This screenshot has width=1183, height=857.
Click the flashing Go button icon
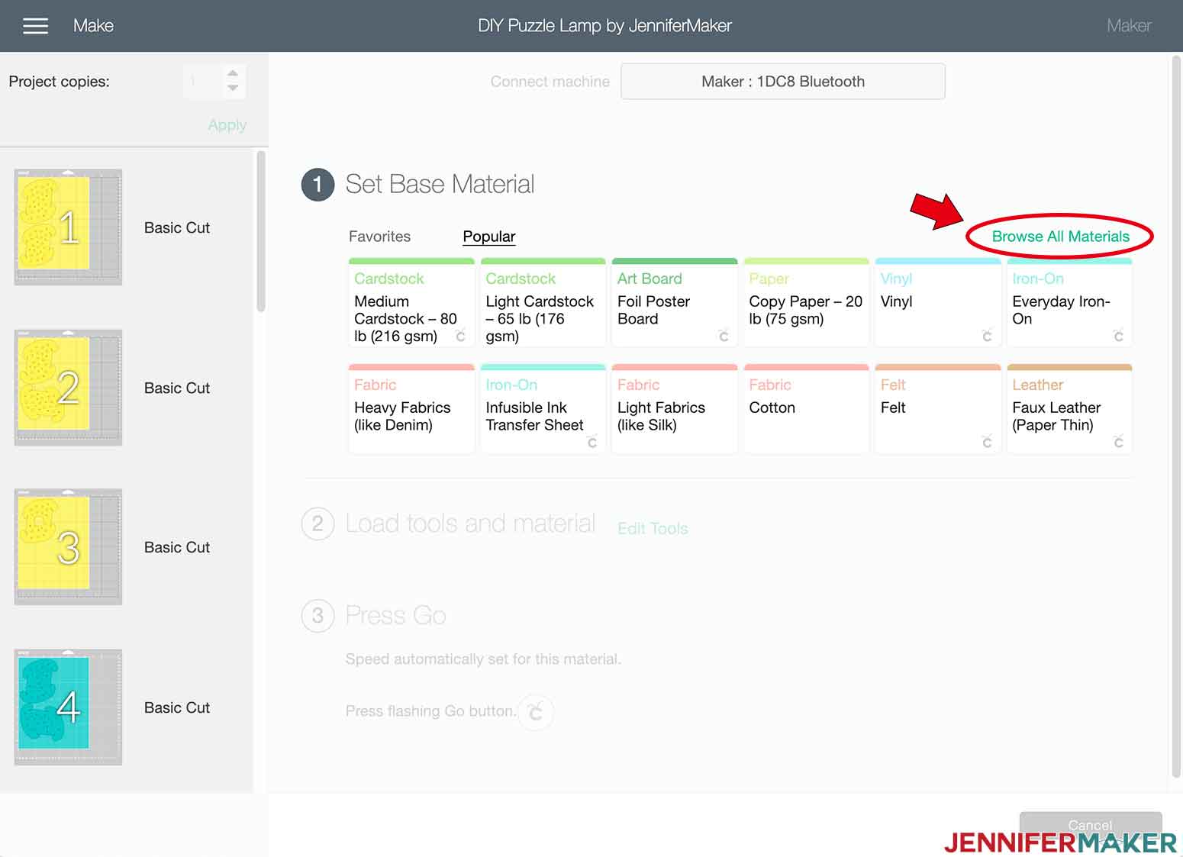[536, 711]
